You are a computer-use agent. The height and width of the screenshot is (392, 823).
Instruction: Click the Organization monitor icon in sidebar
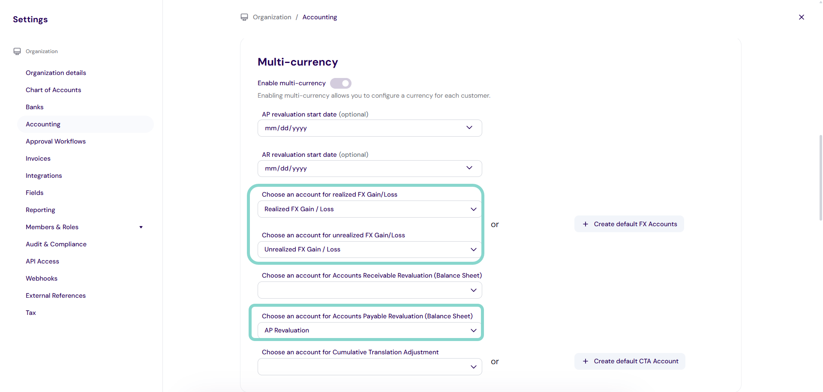click(x=17, y=51)
